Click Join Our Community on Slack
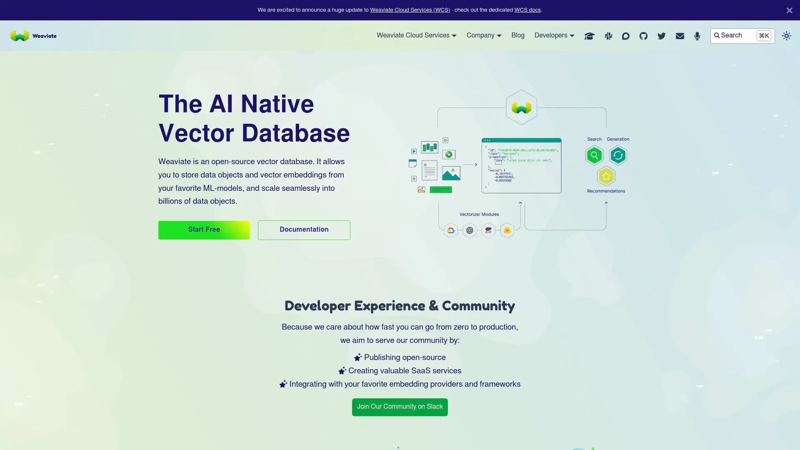The width and height of the screenshot is (800, 450). [x=400, y=407]
